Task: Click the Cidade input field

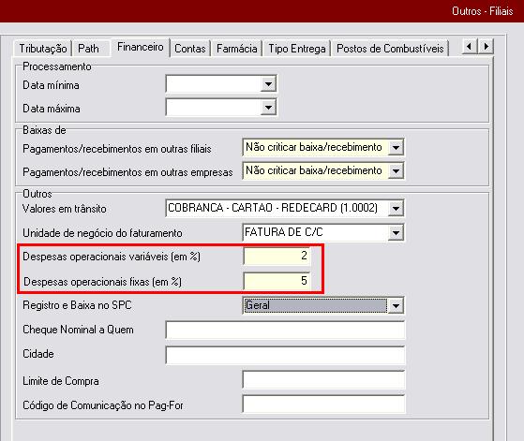Action: tap(285, 355)
